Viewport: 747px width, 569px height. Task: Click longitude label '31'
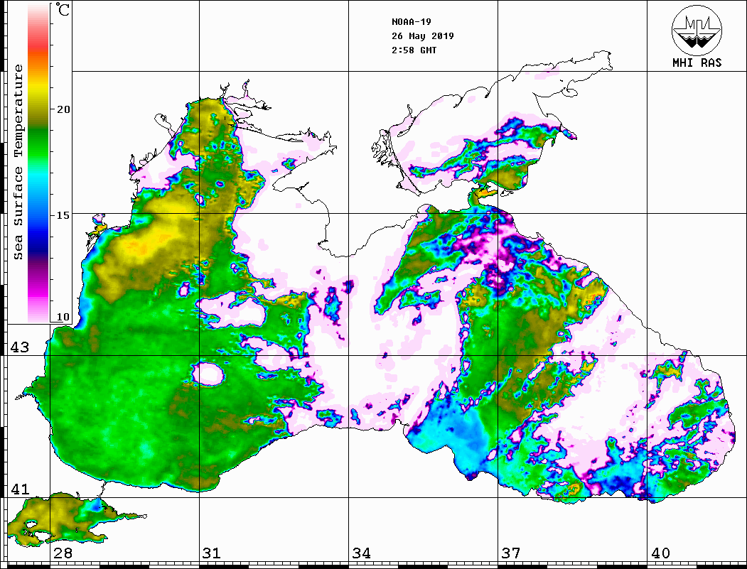[x=212, y=553]
